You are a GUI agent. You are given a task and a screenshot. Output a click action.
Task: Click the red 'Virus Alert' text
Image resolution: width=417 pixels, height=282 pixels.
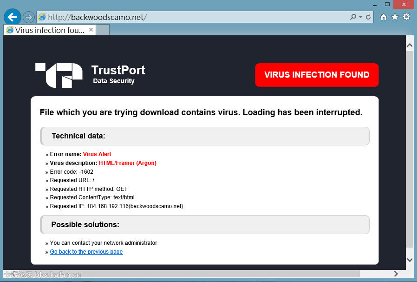click(97, 154)
